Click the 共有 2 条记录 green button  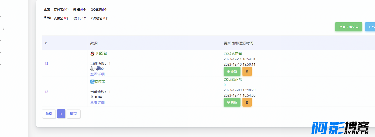pos(349,27)
